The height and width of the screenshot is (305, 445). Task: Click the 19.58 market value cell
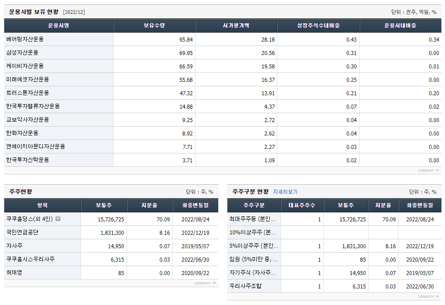point(268,66)
